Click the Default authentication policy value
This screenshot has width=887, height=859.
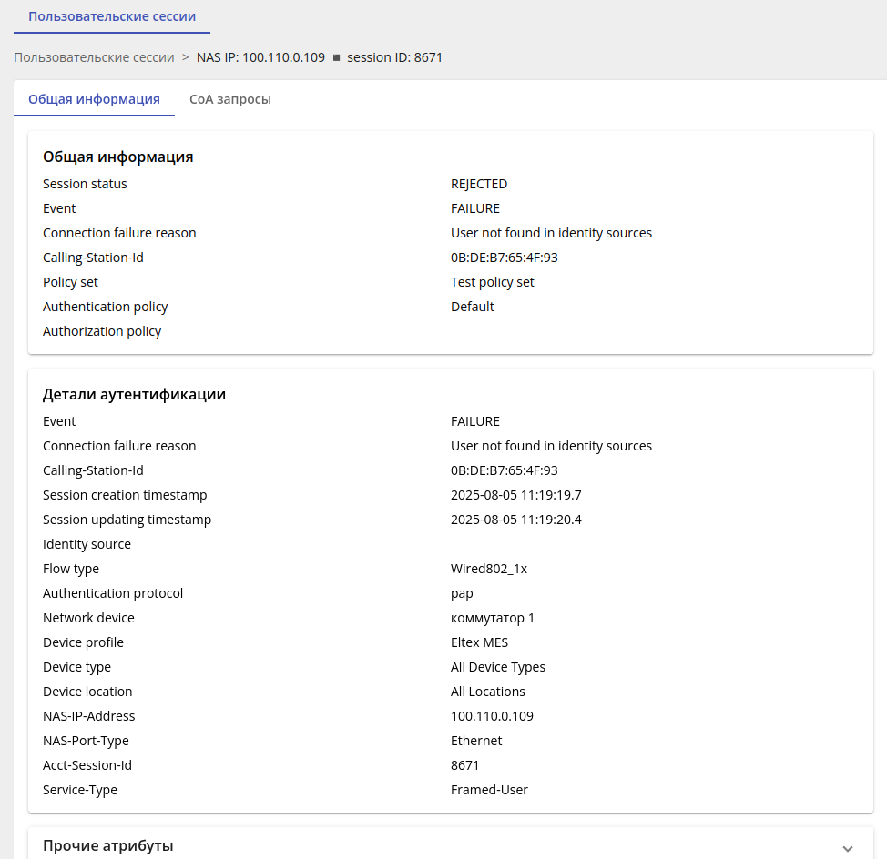tap(472, 307)
